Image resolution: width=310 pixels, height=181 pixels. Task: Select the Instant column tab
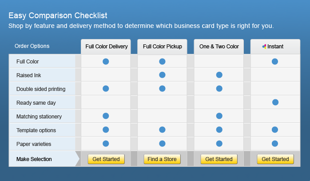[x=275, y=47]
